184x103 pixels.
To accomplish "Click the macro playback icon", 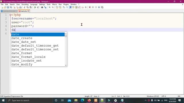I will click(96, 7).
